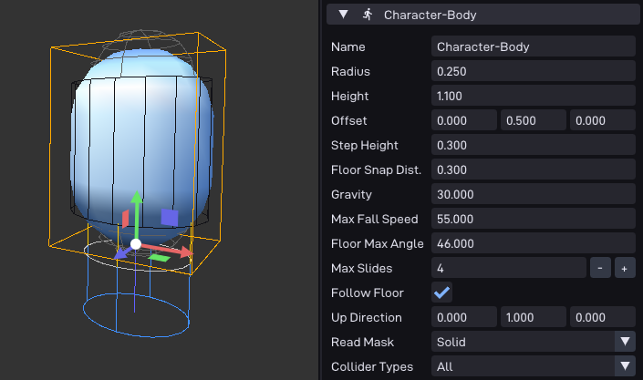Click the Offset Z field 0.000
This screenshot has height=380, width=643.
tap(602, 120)
